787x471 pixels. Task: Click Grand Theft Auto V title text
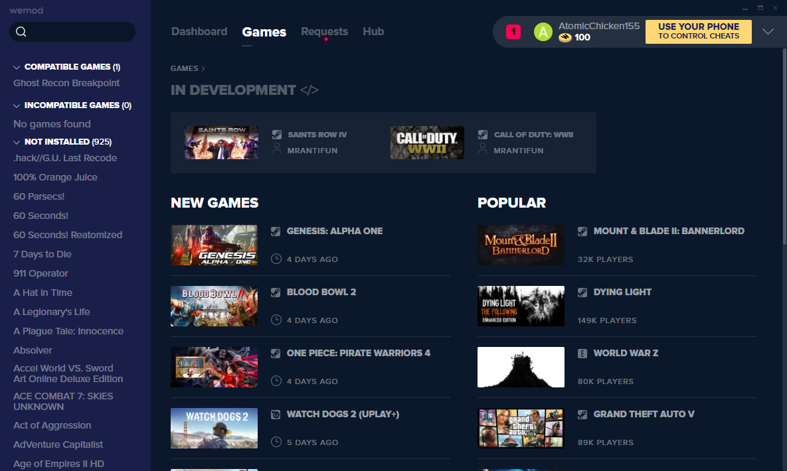[644, 415]
